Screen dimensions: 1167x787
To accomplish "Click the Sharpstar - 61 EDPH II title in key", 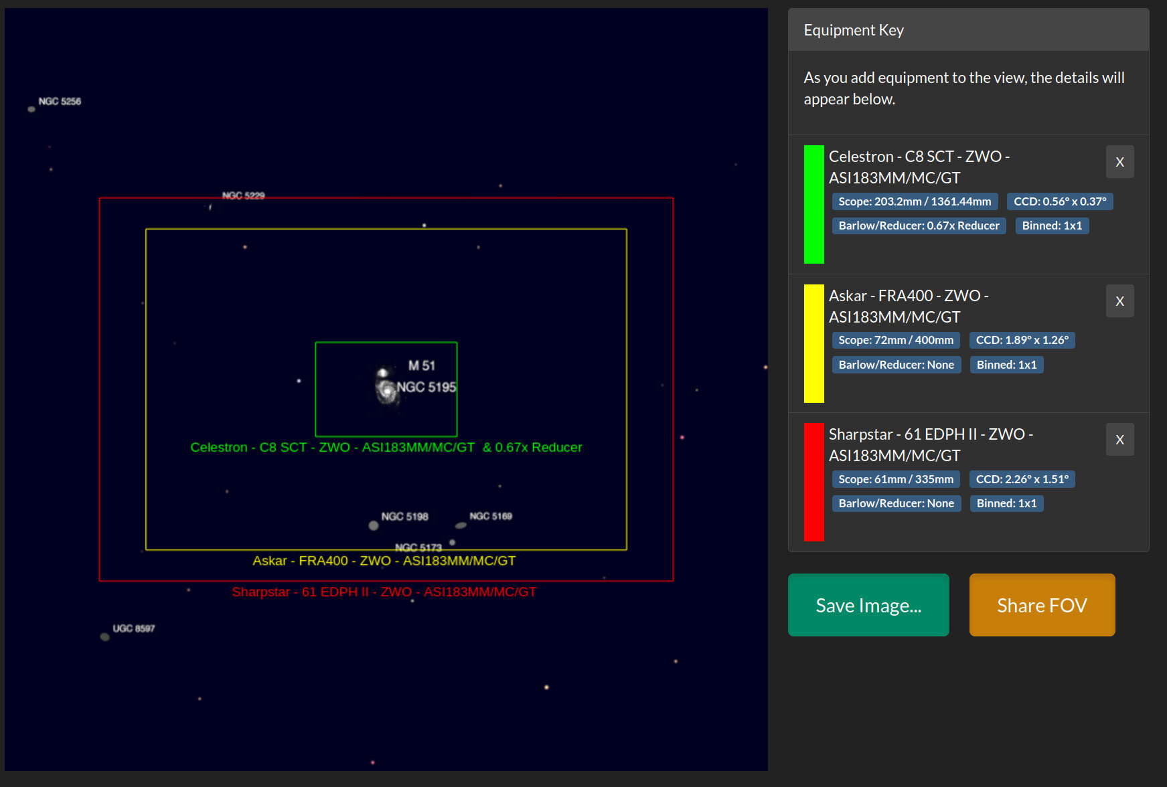I will pos(931,445).
